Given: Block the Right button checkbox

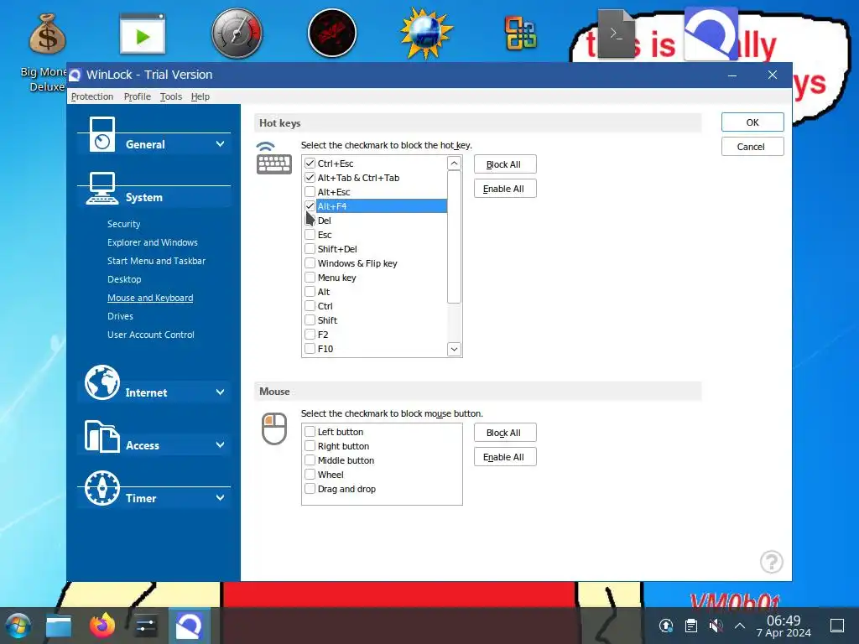Looking at the screenshot, I should pyautogui.click(x=310, y=446).
